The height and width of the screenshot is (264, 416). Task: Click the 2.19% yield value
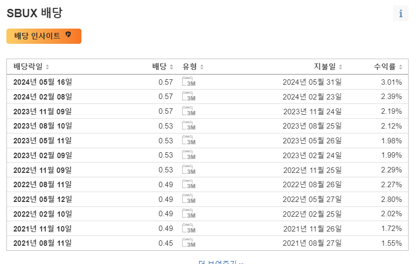pyautogui.click(x=392, y=111)
